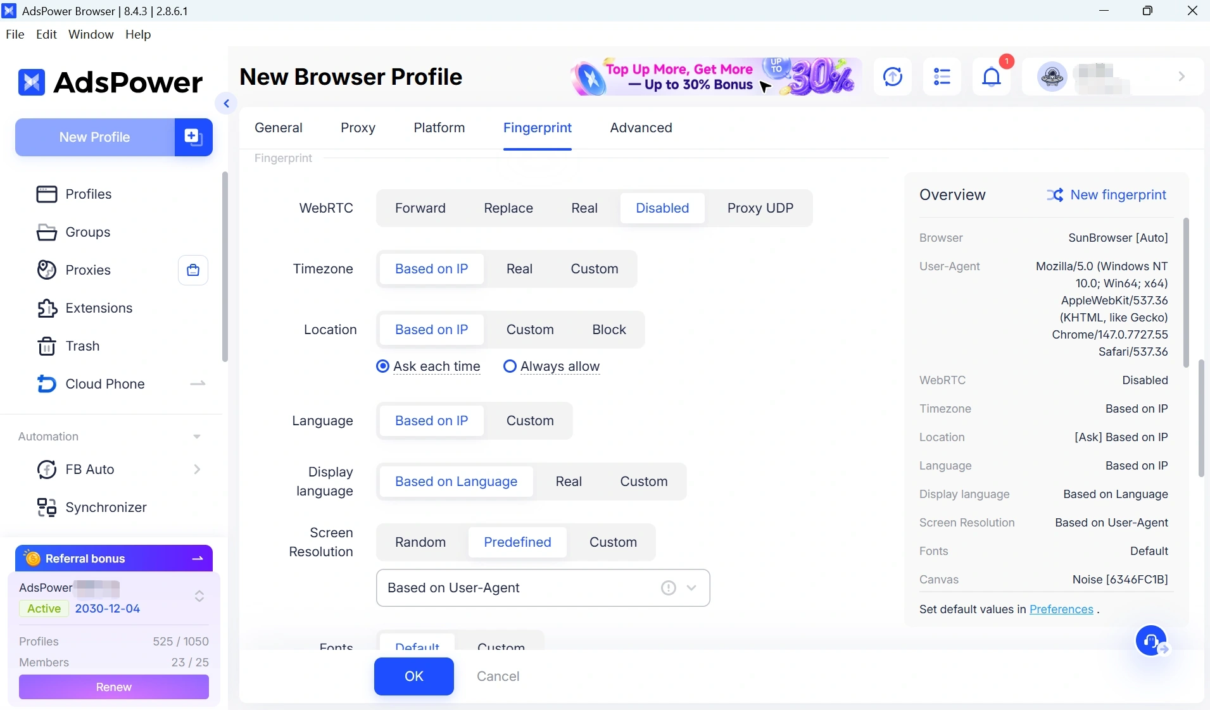Switch to the Platform tab
This screenshot has width=1210, height=710.
pos(439,128)
